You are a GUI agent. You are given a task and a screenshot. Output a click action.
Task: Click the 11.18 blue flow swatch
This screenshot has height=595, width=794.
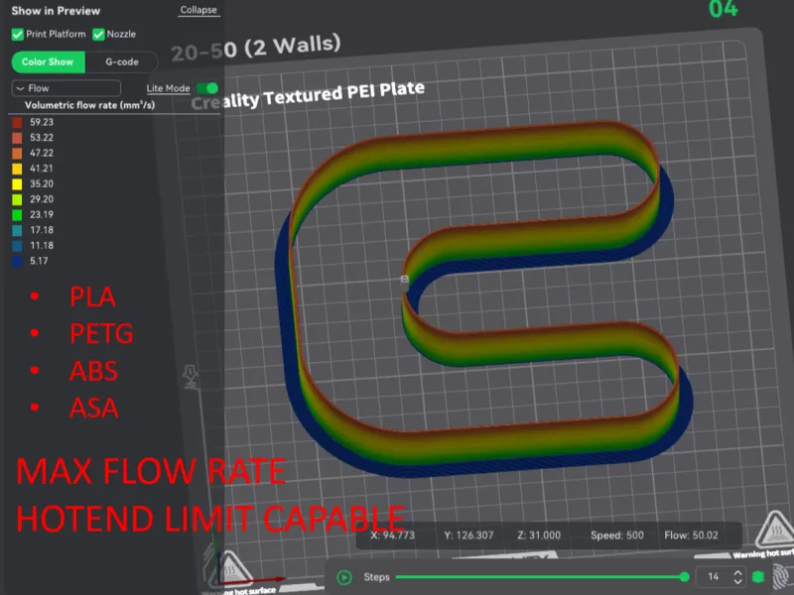click(x=17, y=245)
